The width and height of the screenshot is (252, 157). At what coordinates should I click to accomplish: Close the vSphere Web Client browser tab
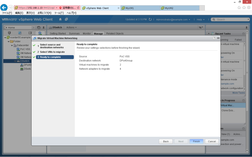[x=118, y=8]
